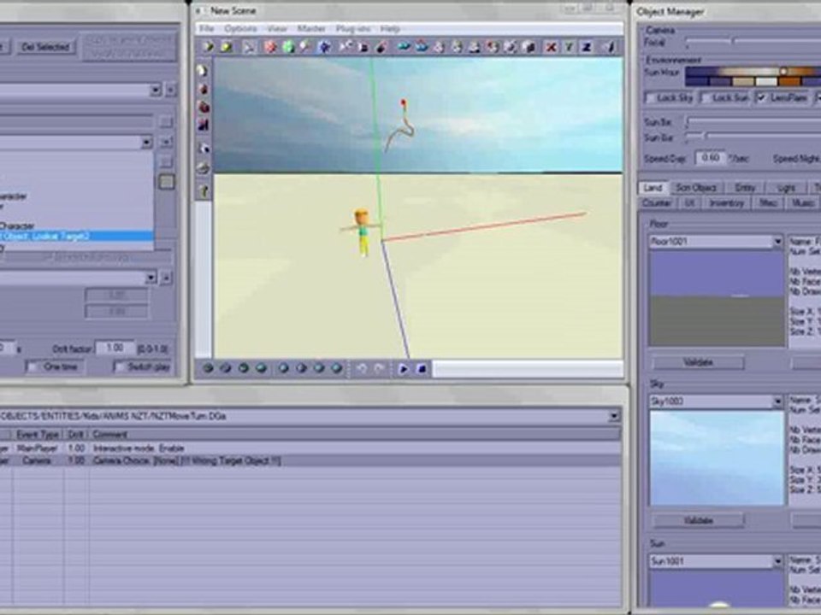
Task: Open the Plug-ins menu
Action: [353, 29]
